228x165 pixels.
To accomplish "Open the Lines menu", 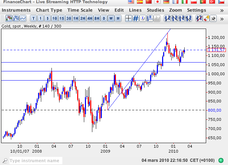I will (136, 10).
